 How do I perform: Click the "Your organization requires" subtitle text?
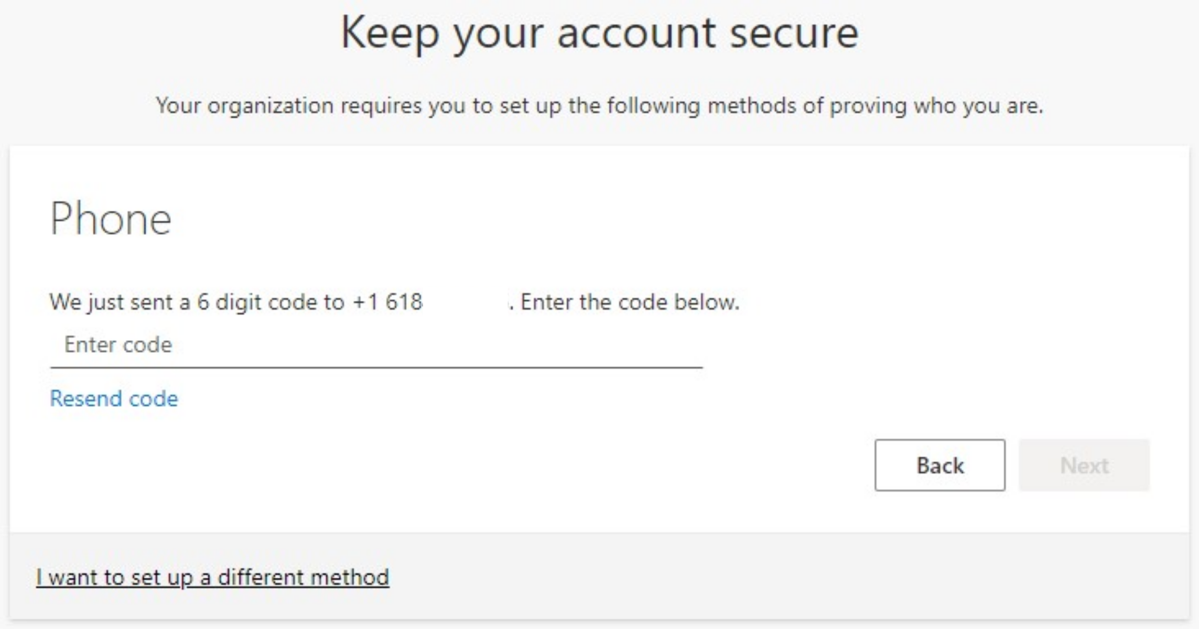pyautogui.click(x=599, y=106)
